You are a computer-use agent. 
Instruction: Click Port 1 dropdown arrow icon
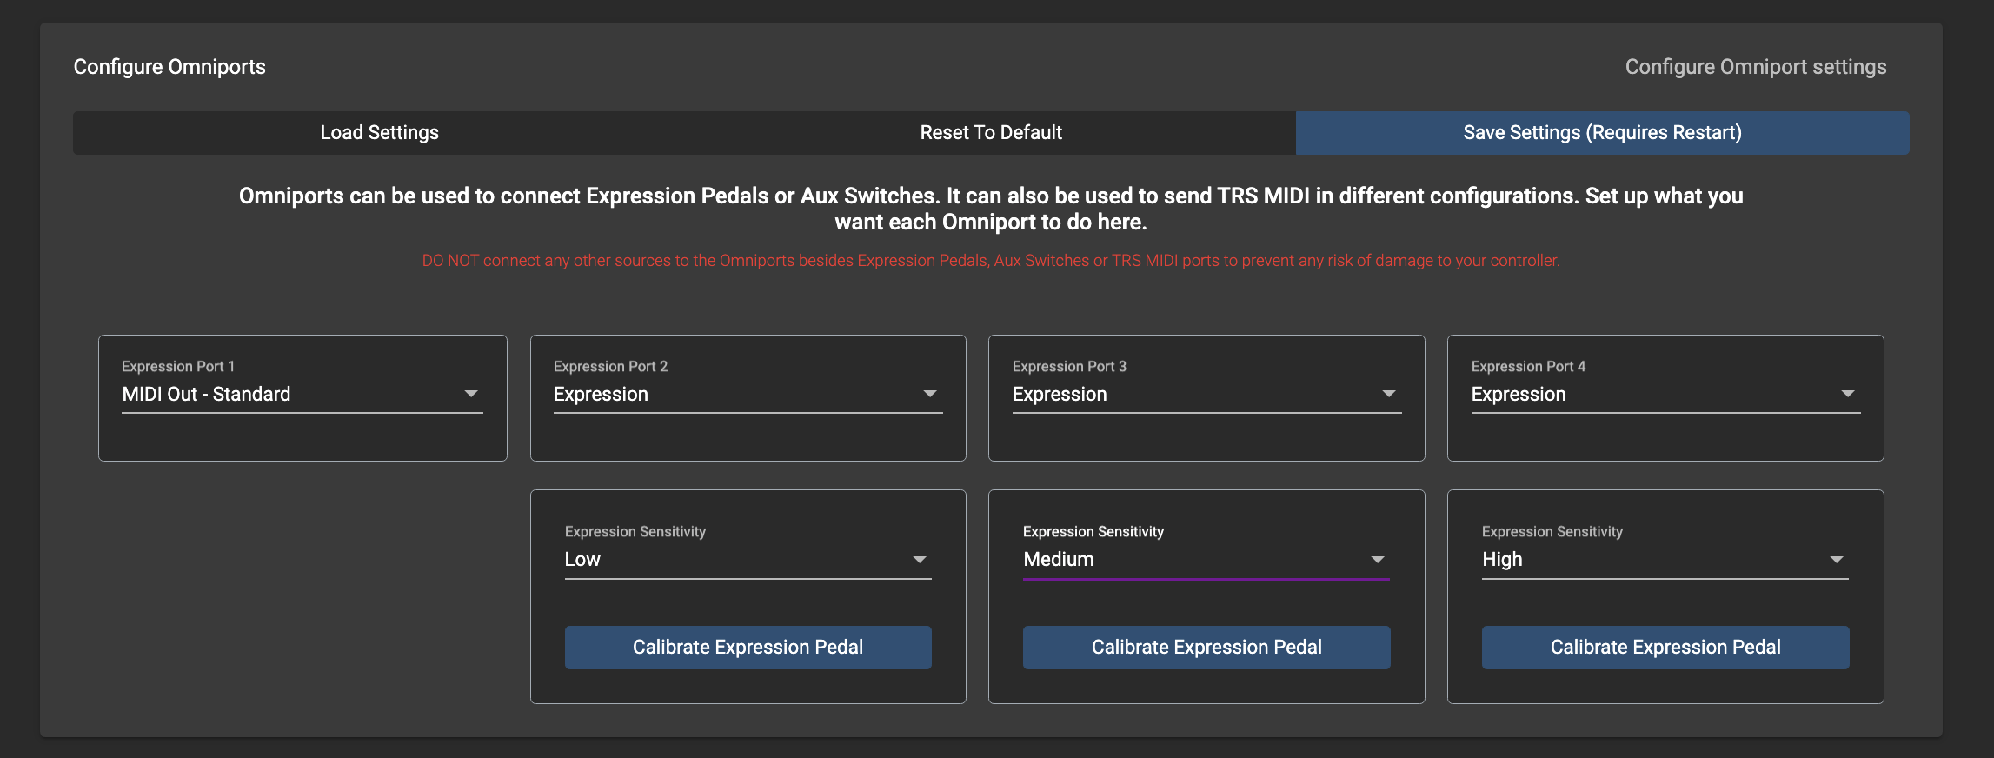tap(471, 394)
